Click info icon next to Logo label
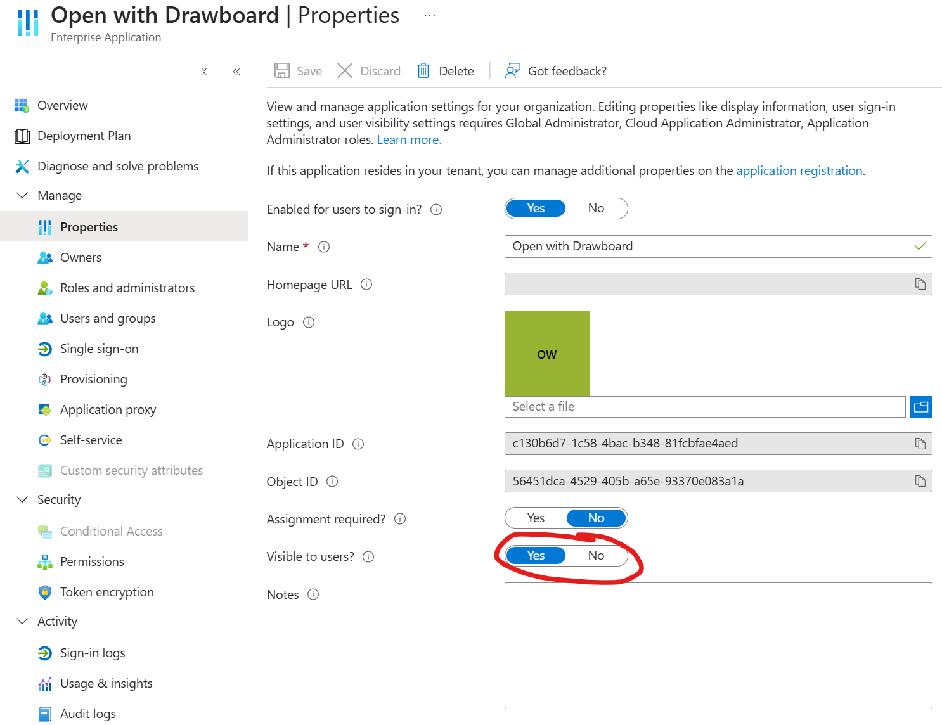 pyautogui.click(x=309, y=322)
